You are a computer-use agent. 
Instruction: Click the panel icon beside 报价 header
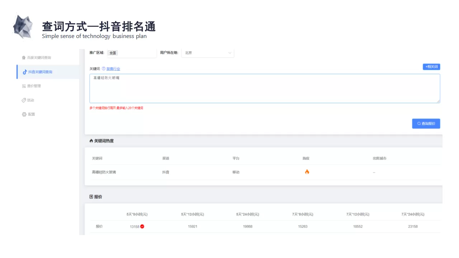(x=90, y=196)
